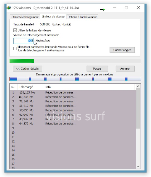Click connection row number 15
The width and height of the screenshot is (151, 177).
pos(73,155)
